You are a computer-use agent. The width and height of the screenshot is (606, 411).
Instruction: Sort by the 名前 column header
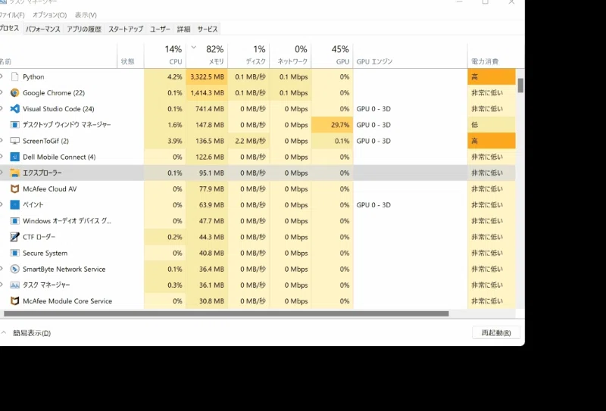pos(58,55)
